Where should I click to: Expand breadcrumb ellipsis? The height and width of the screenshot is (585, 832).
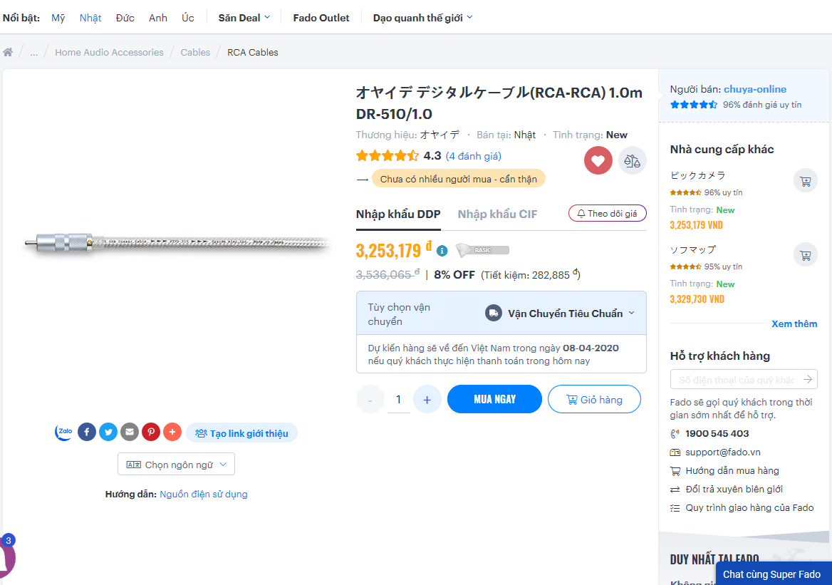[x=34, y=52]
